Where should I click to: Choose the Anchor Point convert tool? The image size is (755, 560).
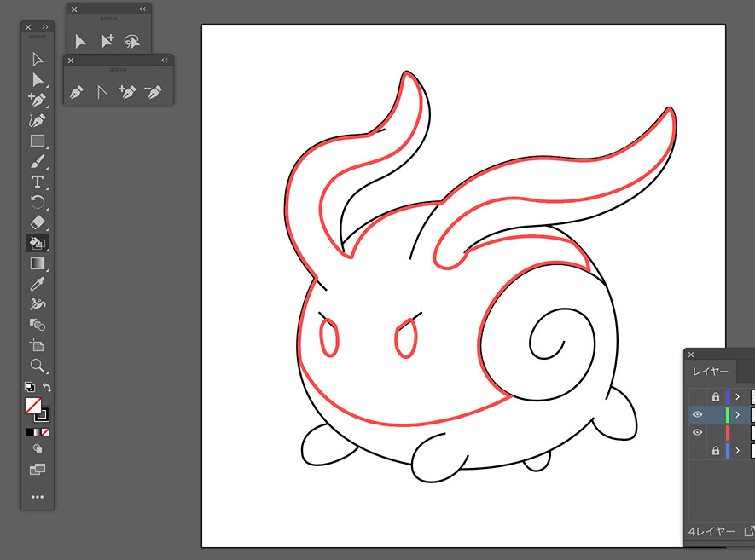[102, 91]
